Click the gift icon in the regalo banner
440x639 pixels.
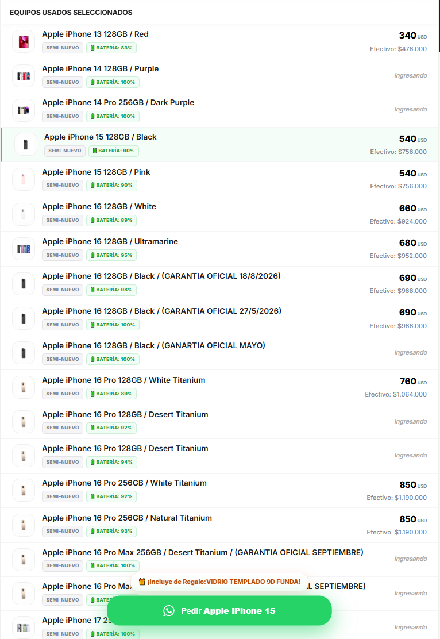(142, 582)
